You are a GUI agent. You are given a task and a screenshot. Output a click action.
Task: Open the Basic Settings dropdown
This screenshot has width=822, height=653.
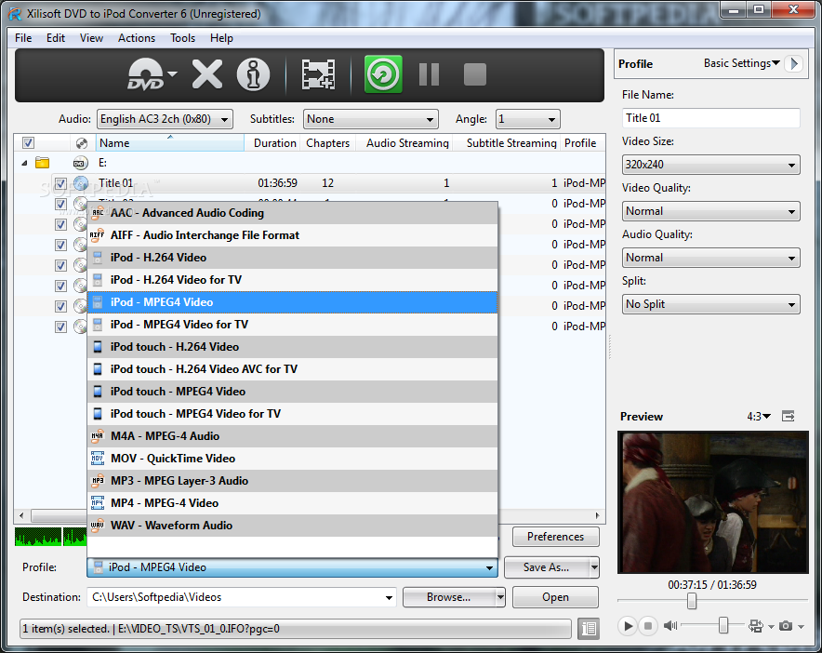[742, 63]
